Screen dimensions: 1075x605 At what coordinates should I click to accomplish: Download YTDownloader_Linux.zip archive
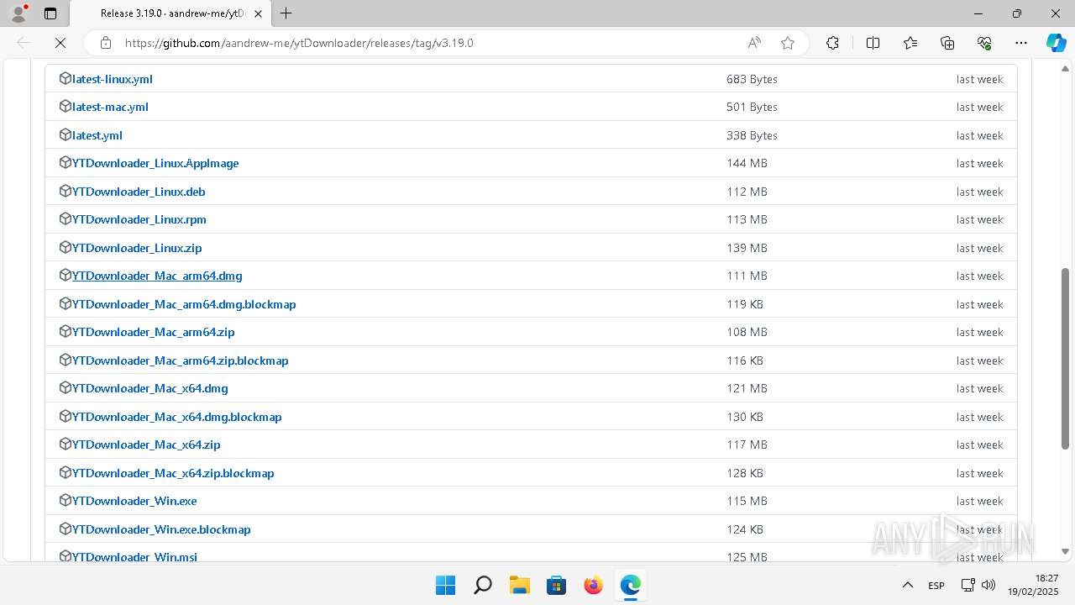click(137, 248)
